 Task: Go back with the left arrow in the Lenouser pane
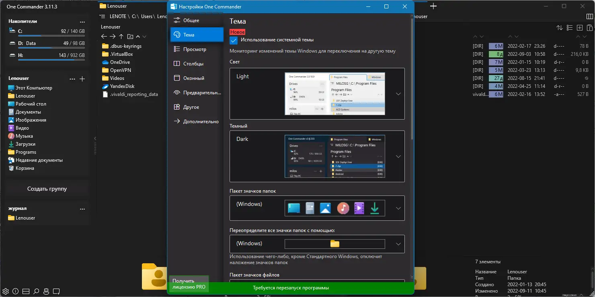pyautogui.click(x=104, y=37)
